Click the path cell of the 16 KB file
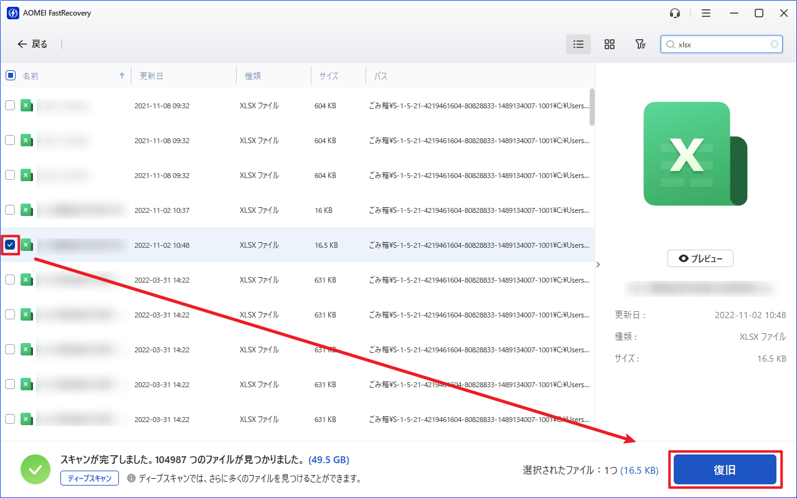797x498 pixels. (479, 210)
